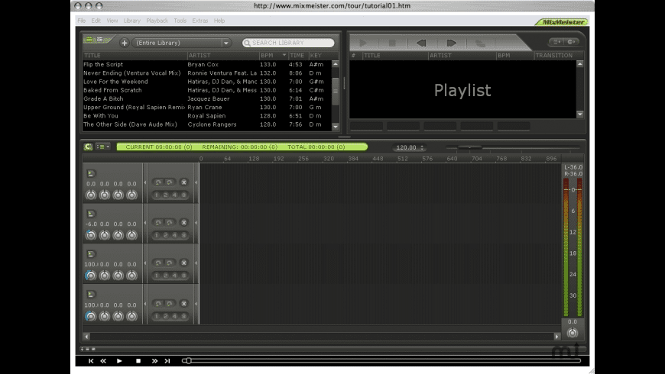This screenshot has width=665, height=374.
Task: Skip to next track in playlist toolbar
Action: coord(451,43)
